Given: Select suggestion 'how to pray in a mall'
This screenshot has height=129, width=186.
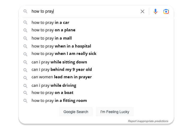Looking at the screenshot, I should (x=51, y=38).
